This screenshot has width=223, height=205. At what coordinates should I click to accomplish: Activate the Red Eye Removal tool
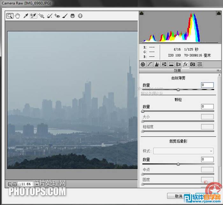point(57,16)
